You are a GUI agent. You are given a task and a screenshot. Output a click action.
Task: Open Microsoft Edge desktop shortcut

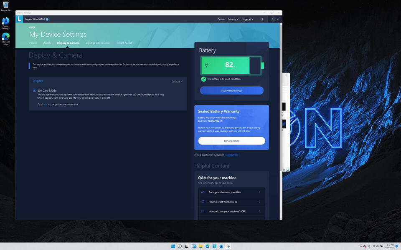[5, 39]
